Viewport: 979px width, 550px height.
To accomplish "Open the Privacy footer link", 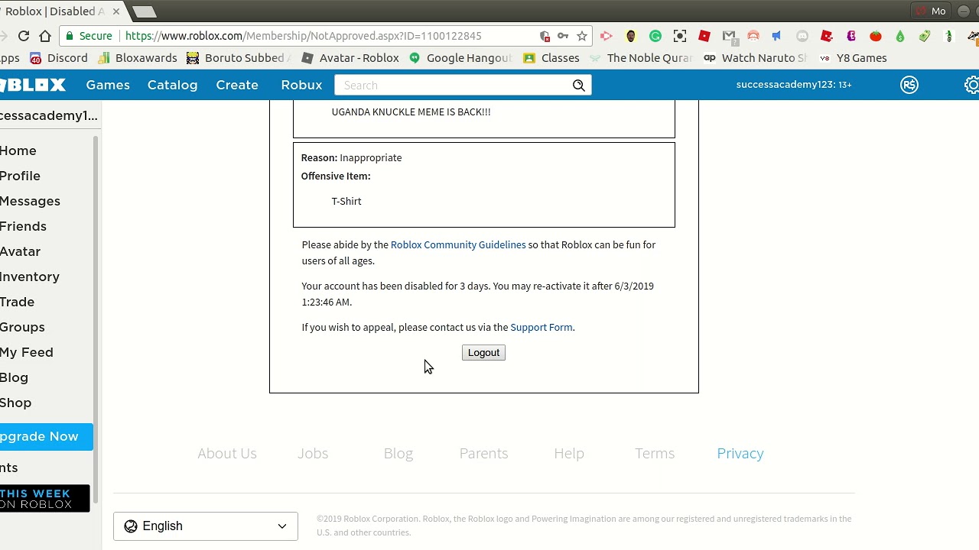I will click(740, 453).
